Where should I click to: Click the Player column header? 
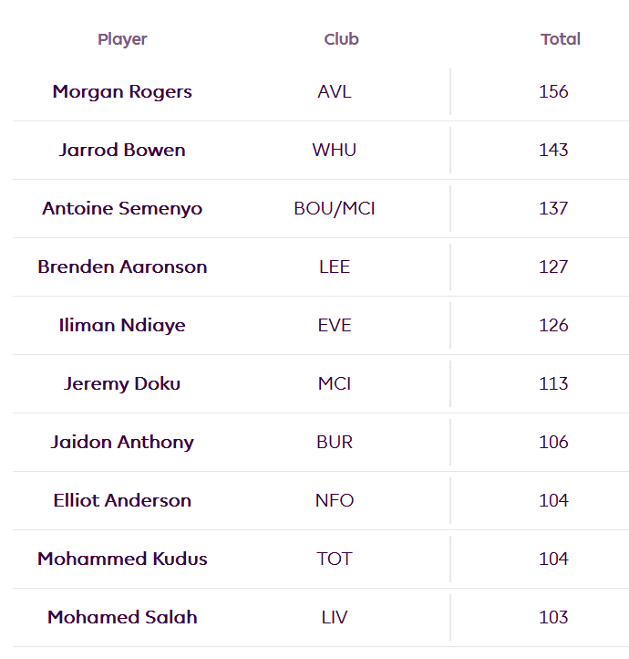122,39
